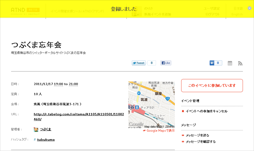This screenshot has height=151, width=254.
Task: Click the イベント管理 section heading
Action: click(190, 101)
